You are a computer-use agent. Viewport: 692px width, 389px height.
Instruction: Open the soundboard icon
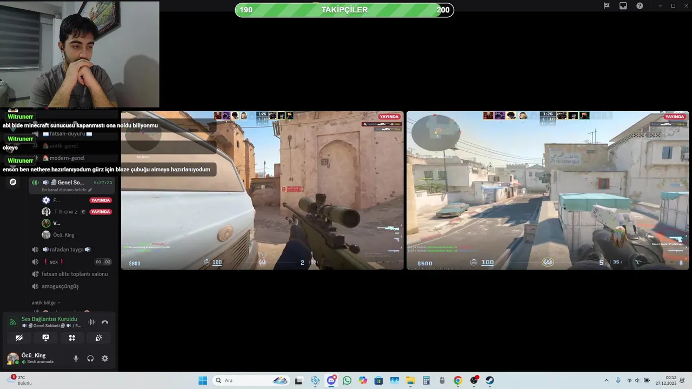[98, 338]
